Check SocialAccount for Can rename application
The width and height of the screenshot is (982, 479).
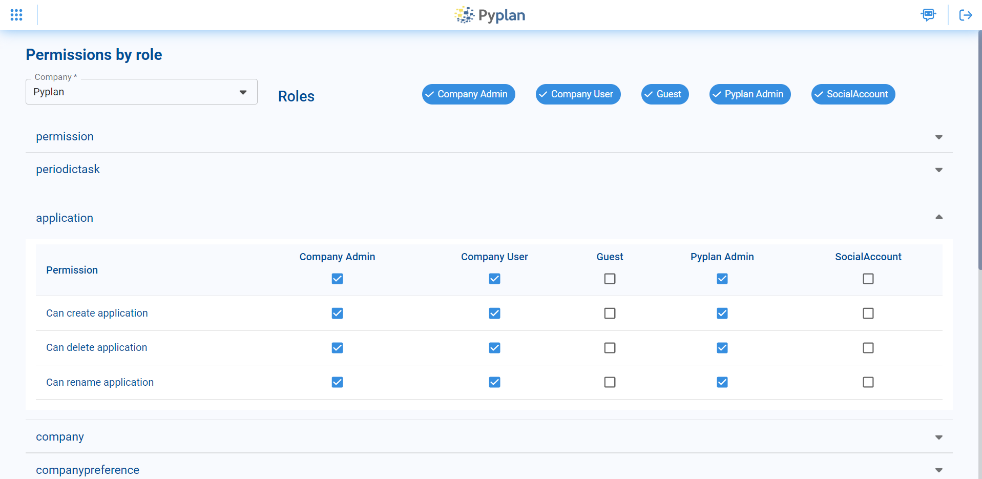[867, 382]
